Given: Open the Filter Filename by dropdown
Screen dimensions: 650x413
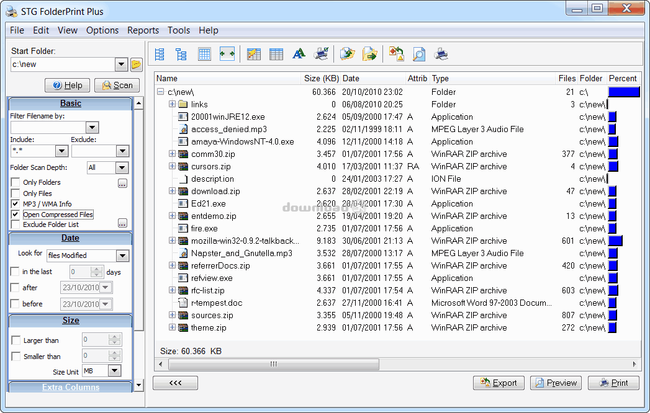Looking at the screenshot, I should click(x=92, y=127).
